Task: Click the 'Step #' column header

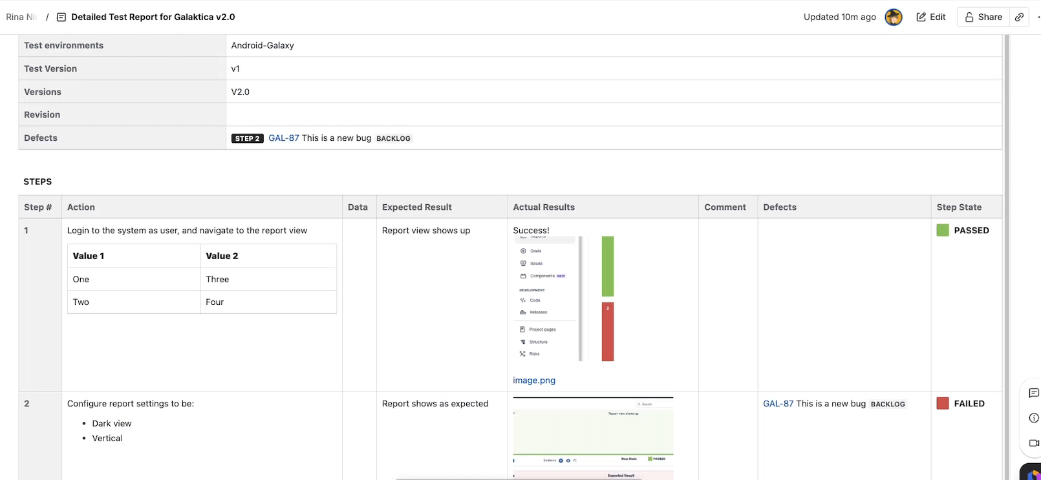Action: click(x=38, y=207)
